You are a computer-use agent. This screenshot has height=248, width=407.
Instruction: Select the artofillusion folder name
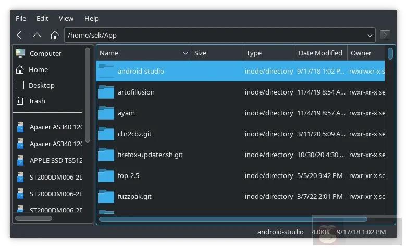(136, 92)
